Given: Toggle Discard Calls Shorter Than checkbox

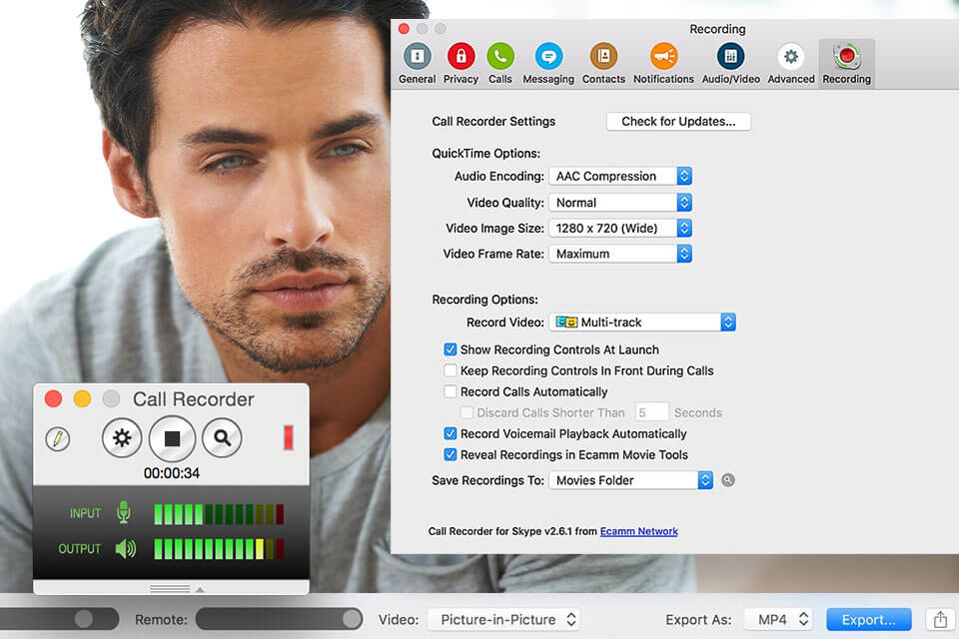Looking at the screenshot, I should 467,412.
